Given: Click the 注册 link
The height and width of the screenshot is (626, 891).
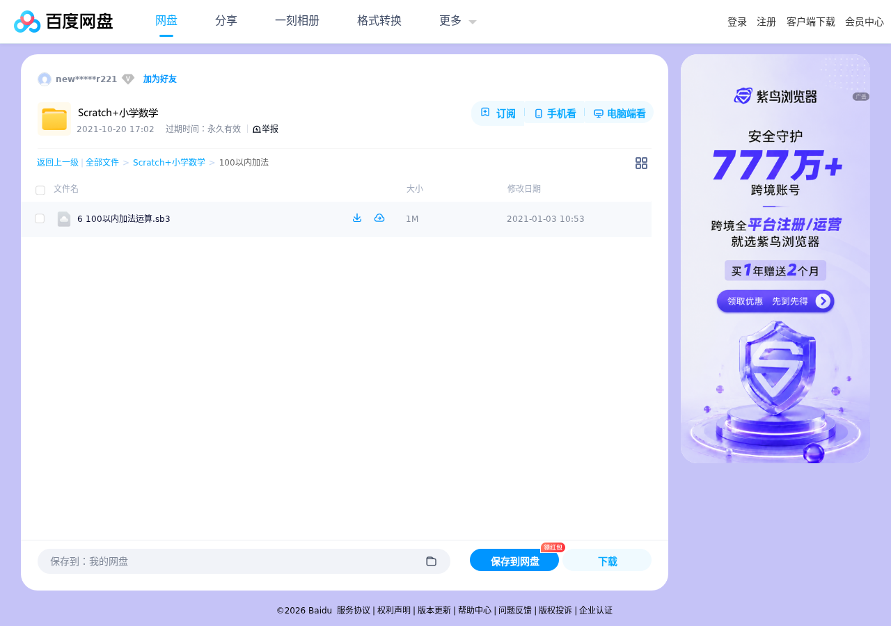Looking at the screenshot, I should click(766, 22).
